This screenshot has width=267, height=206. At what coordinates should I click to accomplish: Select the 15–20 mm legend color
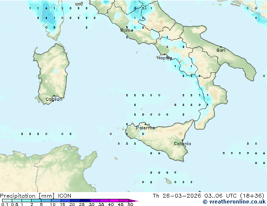point(66,201)
